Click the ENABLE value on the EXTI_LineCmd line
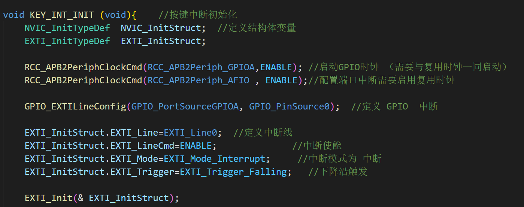Viewport: 524px width, 207px height. [196, 146]
